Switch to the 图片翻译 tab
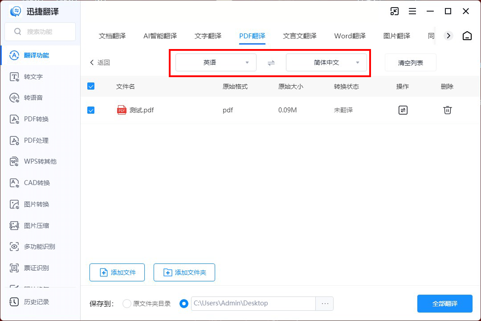The height and width of the screenshot is (321, 481). pyautogui.click(x=397, y=36)
